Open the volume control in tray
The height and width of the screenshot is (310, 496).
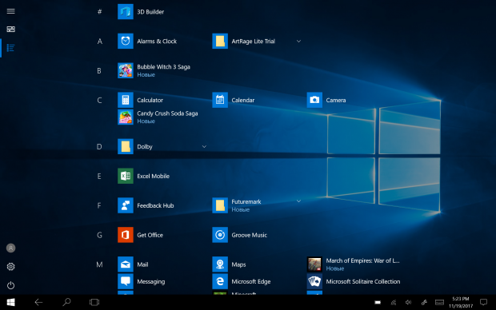[x=409, y=303]
